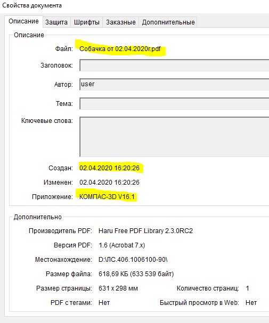Click application value КОМПАС-3D V16.1

(x=107, y=197)
